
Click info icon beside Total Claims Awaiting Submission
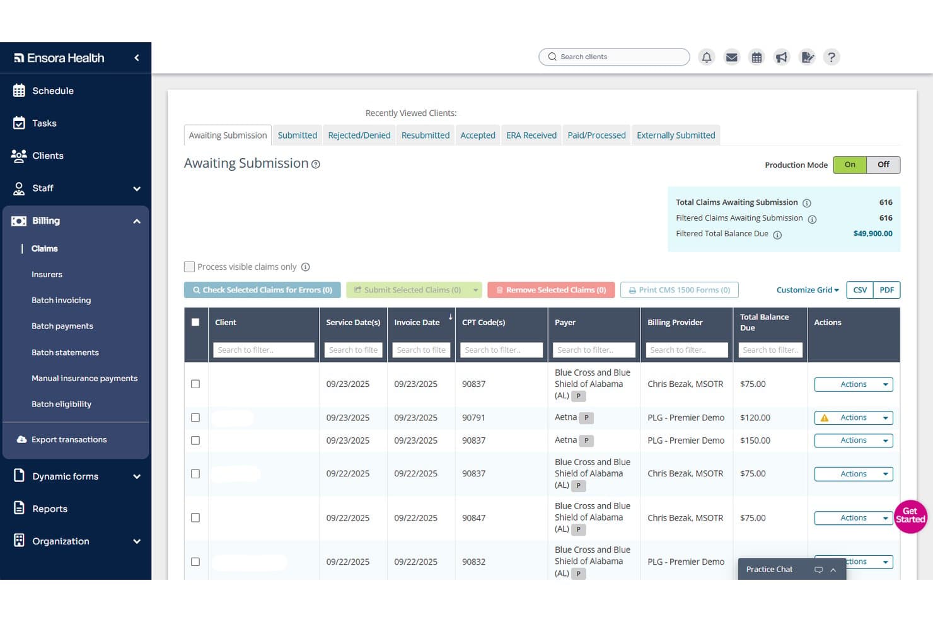[806, 203]
